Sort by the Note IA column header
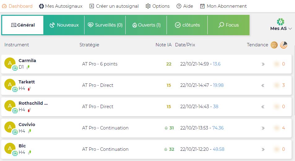The height and width of the screenshot is (161, 295). pyautogui.click(x=163, y=45)
